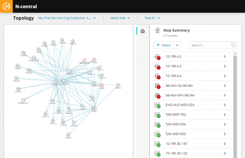Viewport: 245px width, 158px height.
Task: Expand the TJM-MSP-054 row chevron
Action: [x=225, y=124]
